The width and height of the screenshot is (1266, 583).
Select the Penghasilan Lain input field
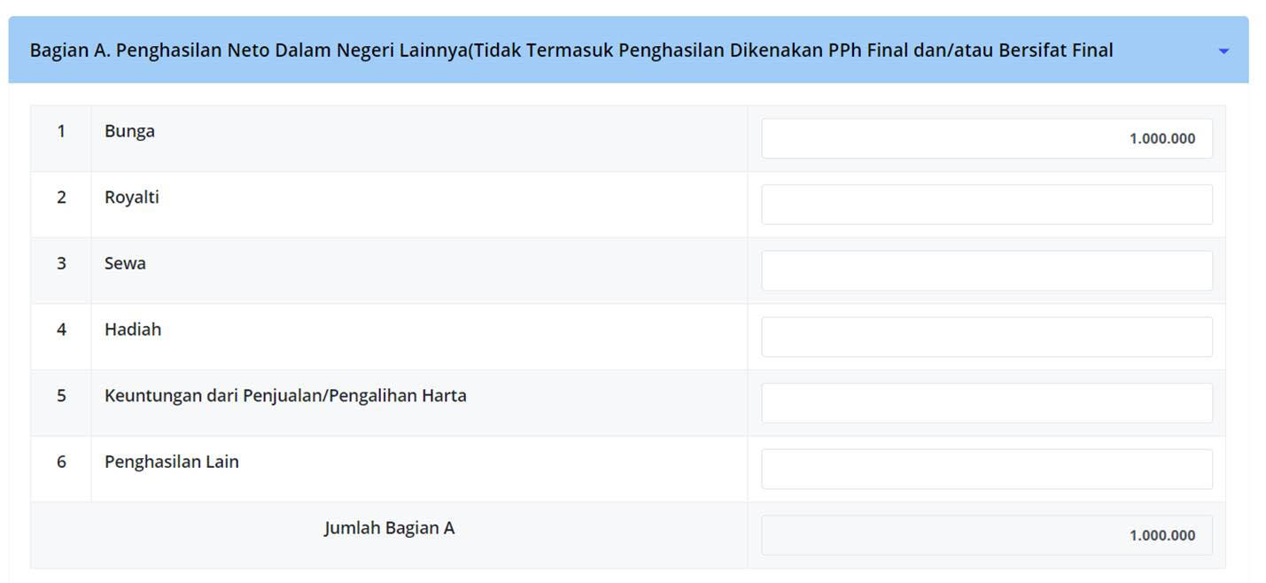(986, 469)
